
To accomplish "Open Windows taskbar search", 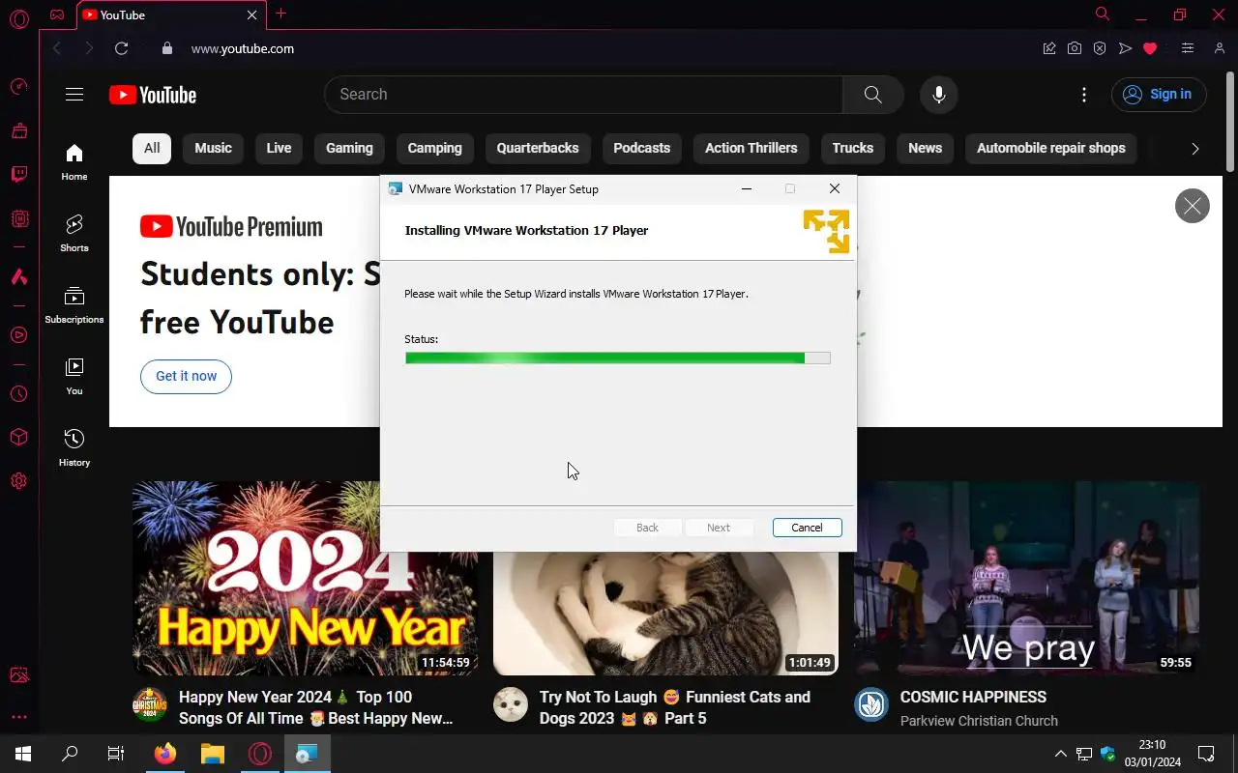I will pos(70,754).
